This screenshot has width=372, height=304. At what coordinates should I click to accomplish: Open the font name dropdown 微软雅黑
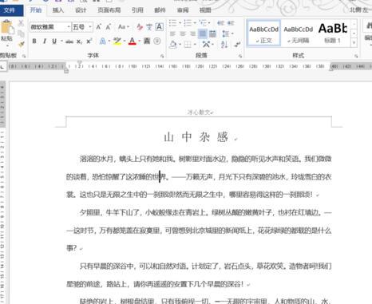(69, 27)
